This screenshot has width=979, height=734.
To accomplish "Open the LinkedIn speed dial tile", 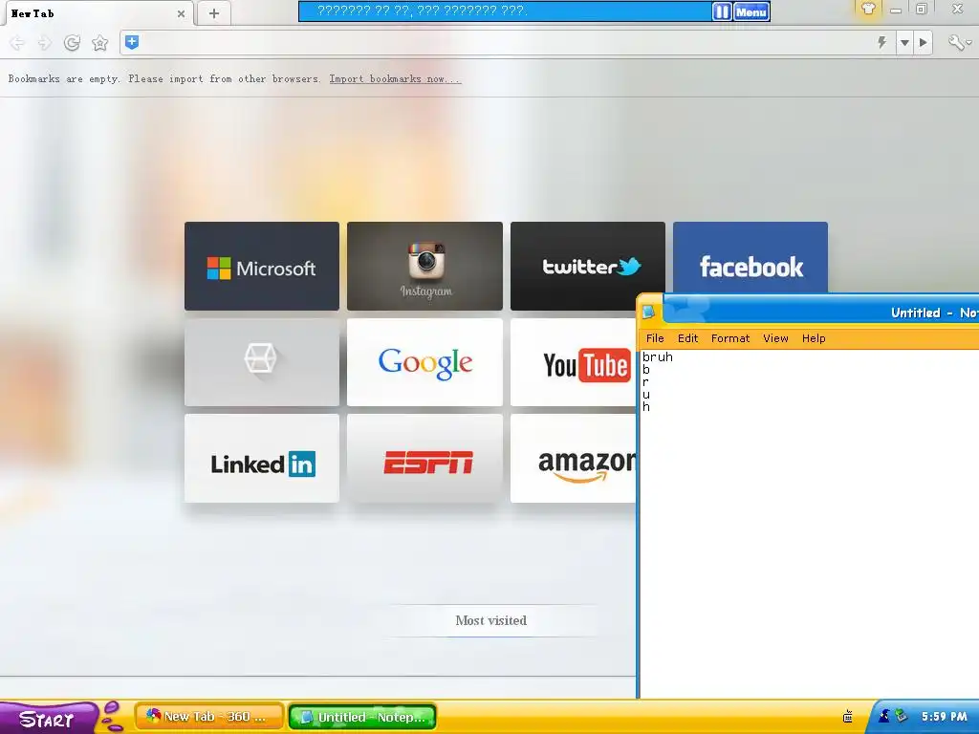I will coord(262,458).
